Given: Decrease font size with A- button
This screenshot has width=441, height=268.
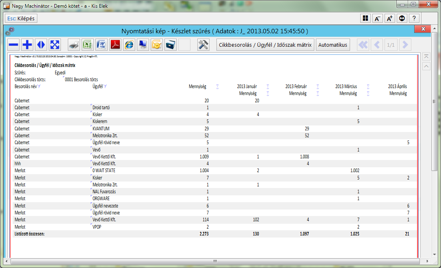Looking at the screenshot, I should coord(377,18).
